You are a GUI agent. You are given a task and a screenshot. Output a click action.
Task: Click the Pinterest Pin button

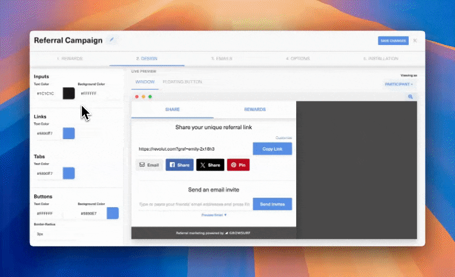click(x=238, y=164)
